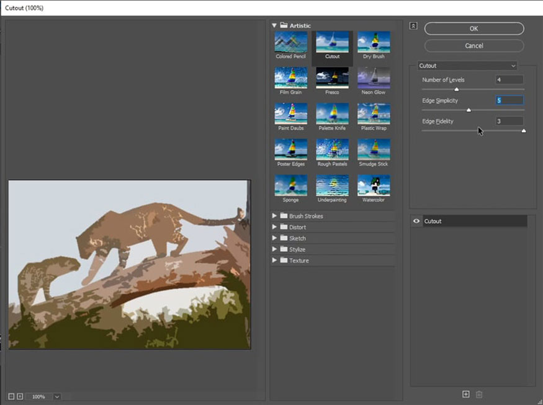This screenshot has height=405, width=543.
Task: Zoom out the preview with minus button
Action: tap(11, 397)
